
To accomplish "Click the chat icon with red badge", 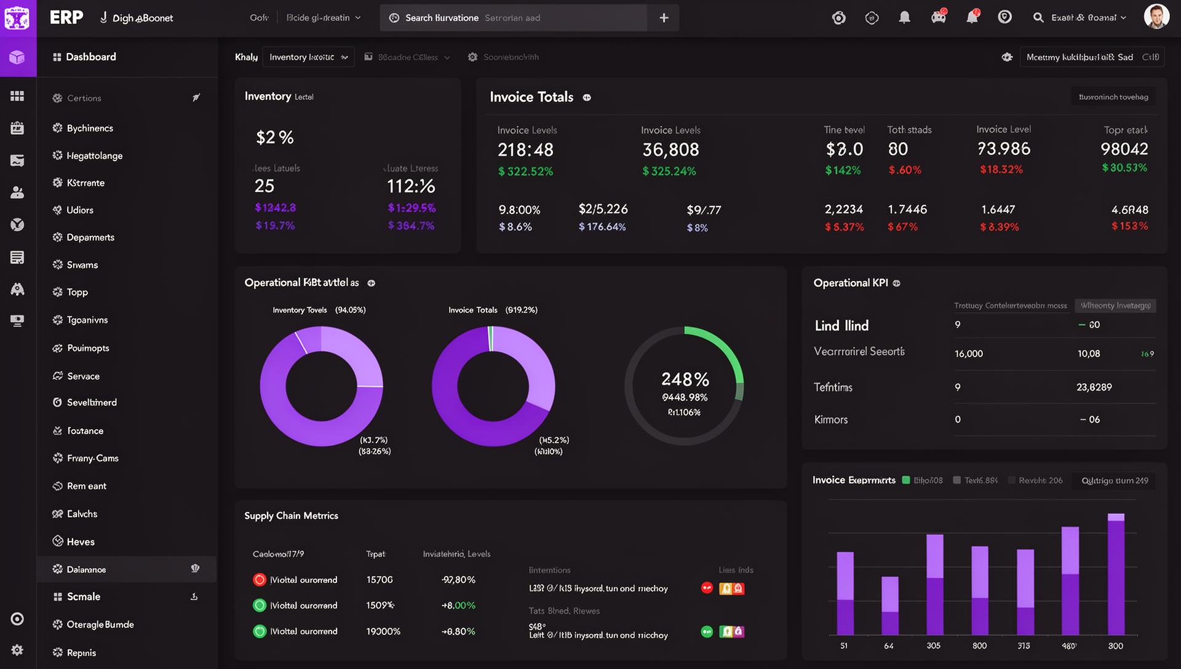I will pos(939,17).
